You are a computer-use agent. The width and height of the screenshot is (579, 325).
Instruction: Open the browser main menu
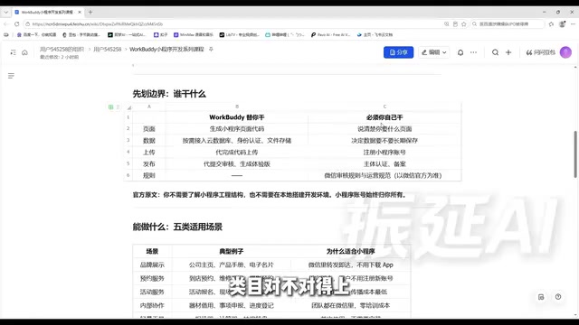(x=573, y=24)
